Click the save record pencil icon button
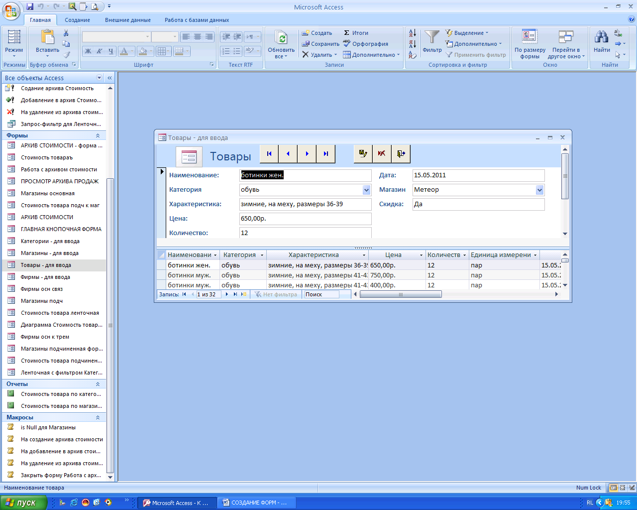The height and width of the screenshot is (510, 637). (363, 154)
